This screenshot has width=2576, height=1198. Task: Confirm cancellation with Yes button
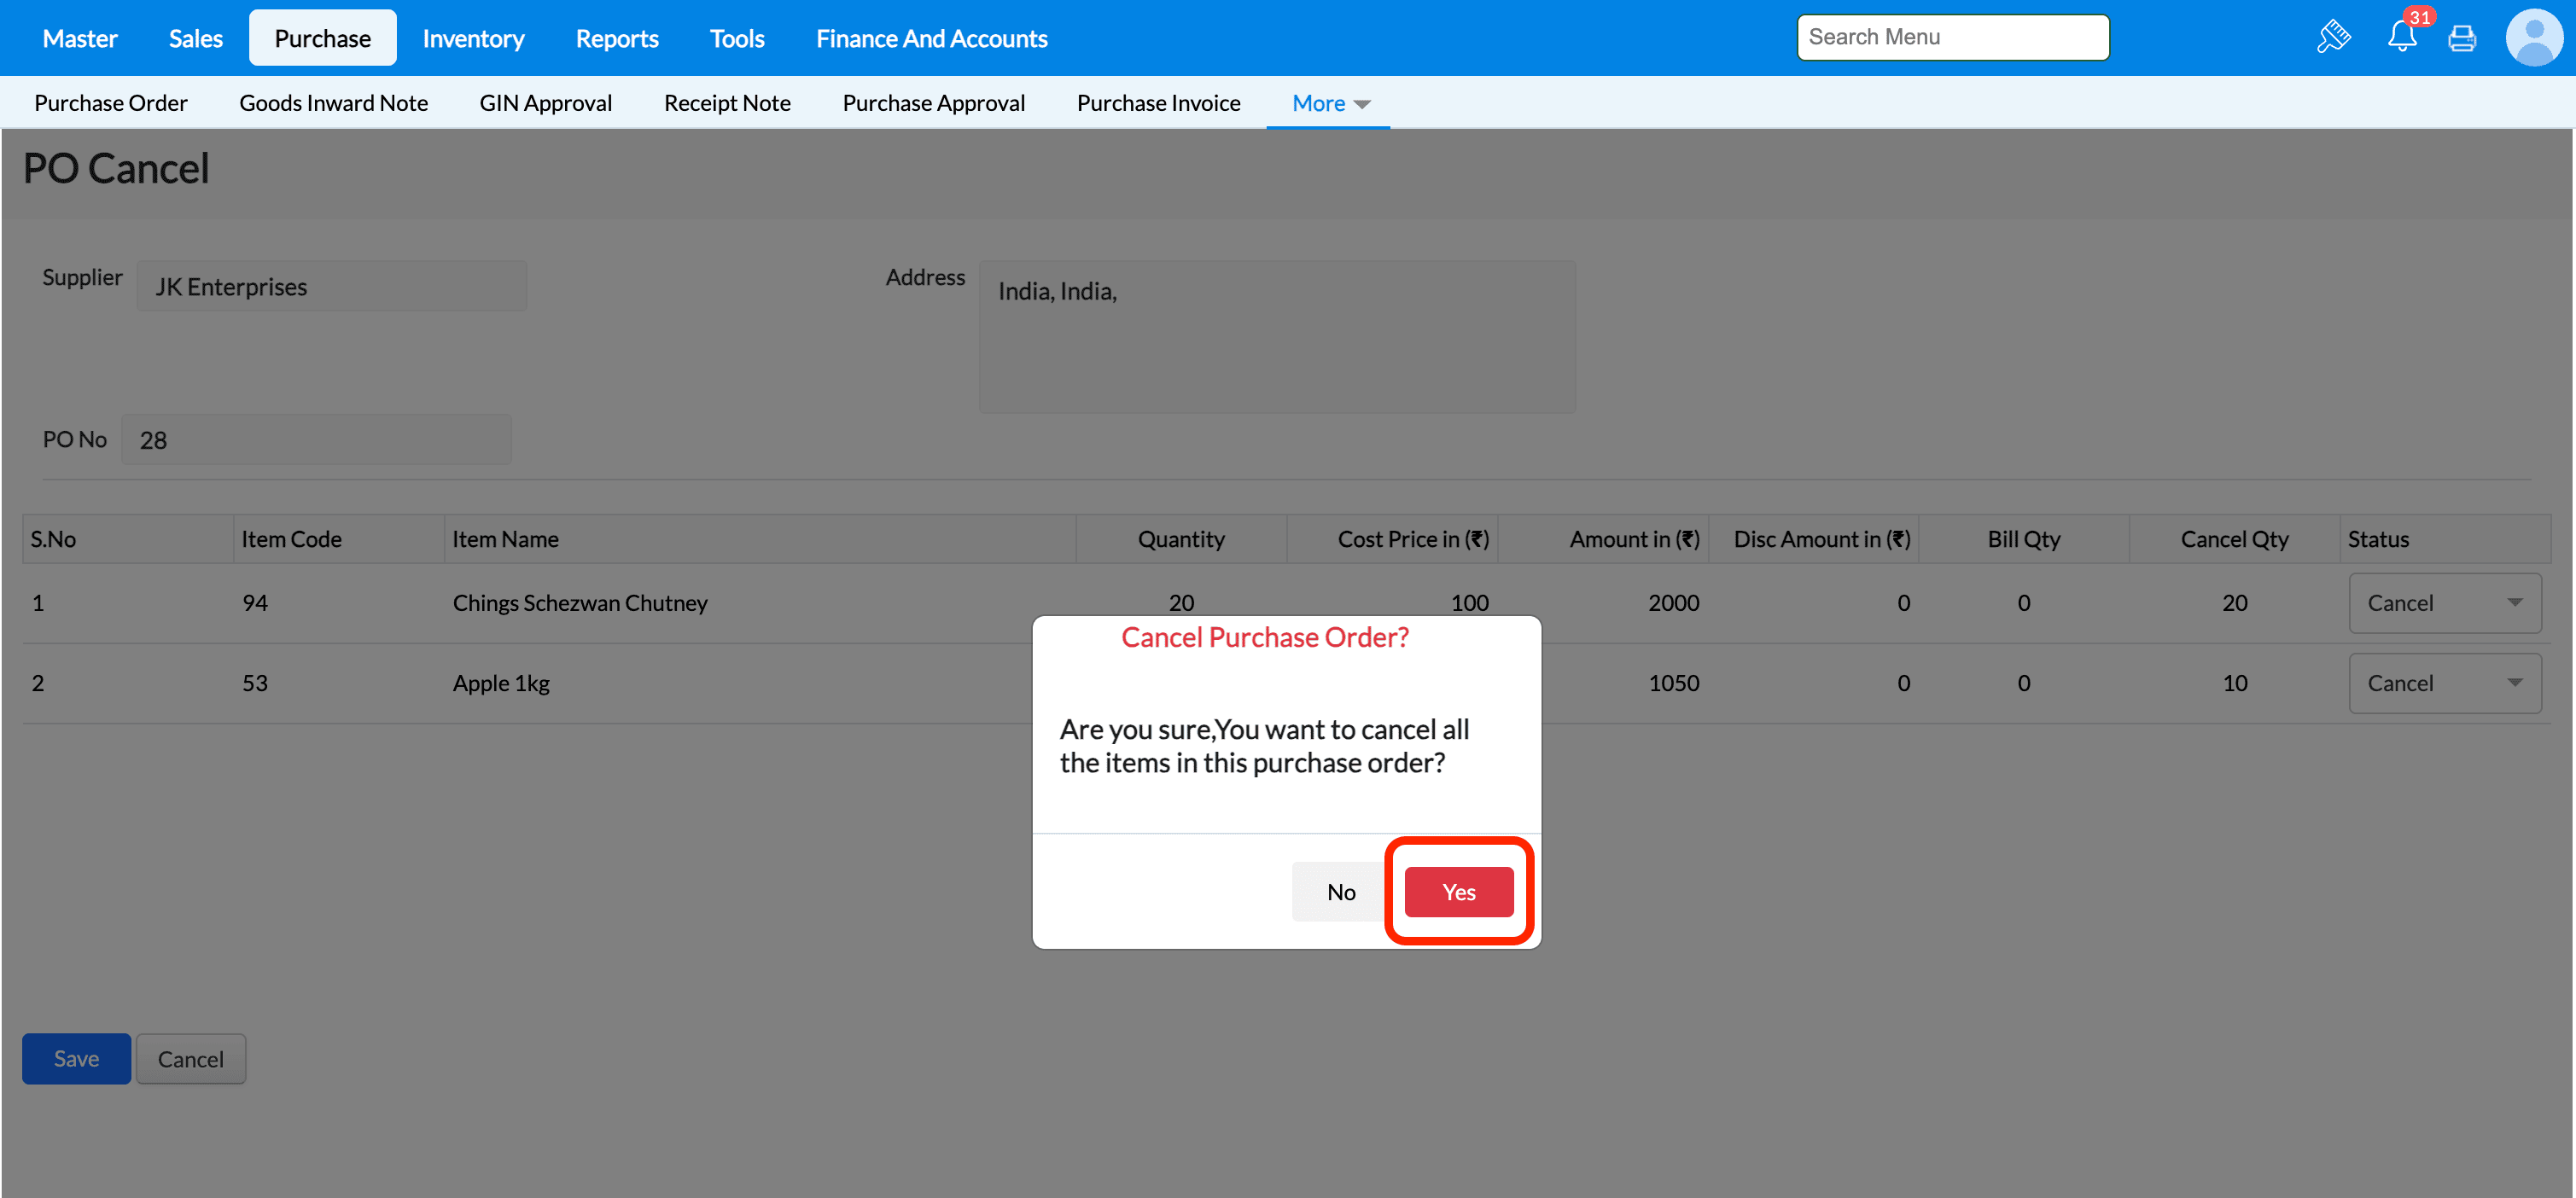1458,892
